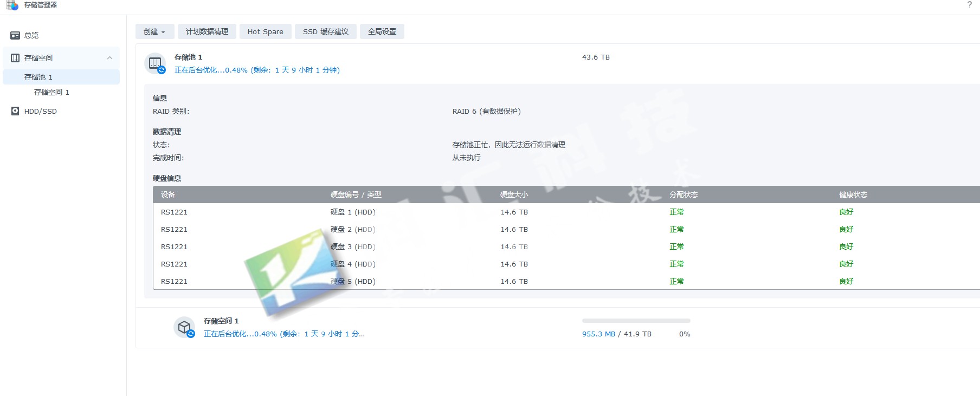Click the 存储空间 1 volume cube icon
Screen dimensions: 980x396
[x=184, y=327]
